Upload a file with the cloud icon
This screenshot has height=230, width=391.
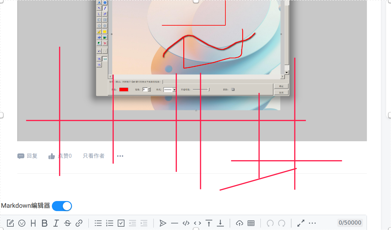pos(239,223)
